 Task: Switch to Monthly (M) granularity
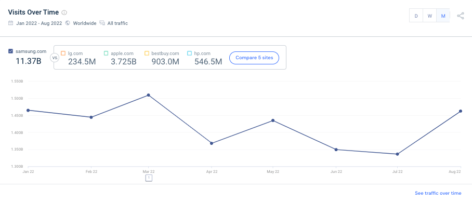click(x=443, y=16)
